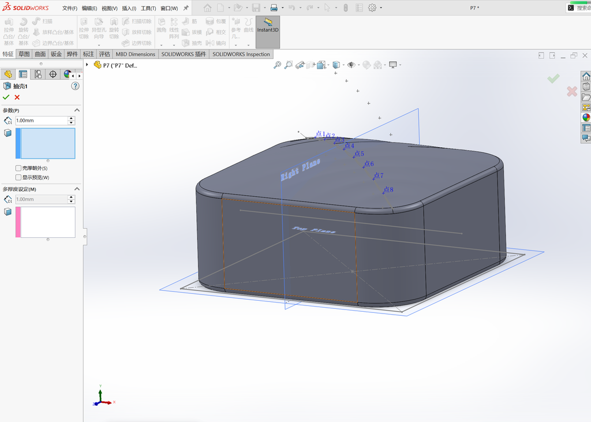Switch to the SOLIDWORKS Inspection tab
The width and height of the screenshot is (591, 422).
tap(241, 54)
